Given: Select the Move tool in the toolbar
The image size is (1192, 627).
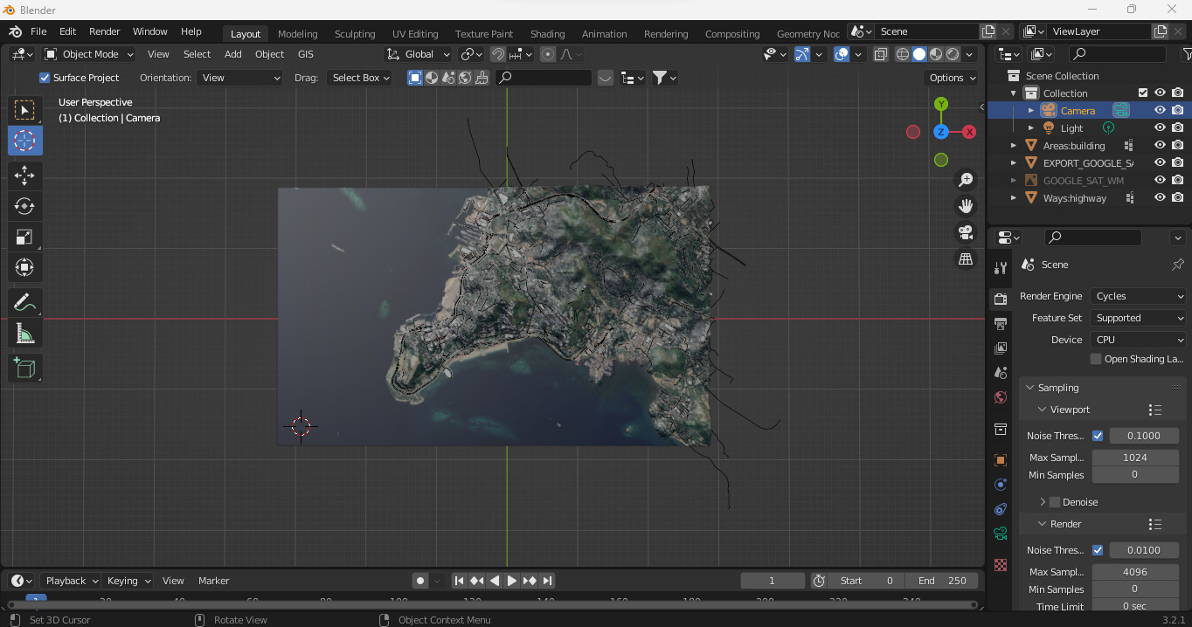Looking at the screenshot, I should click(24, 176).
